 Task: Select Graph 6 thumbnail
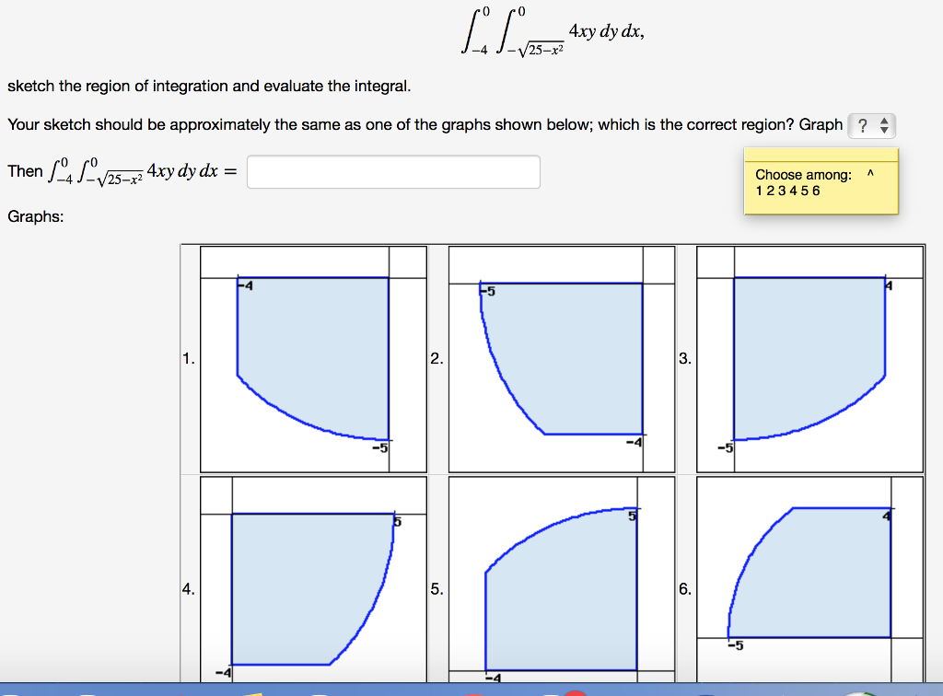coord(810,580)
